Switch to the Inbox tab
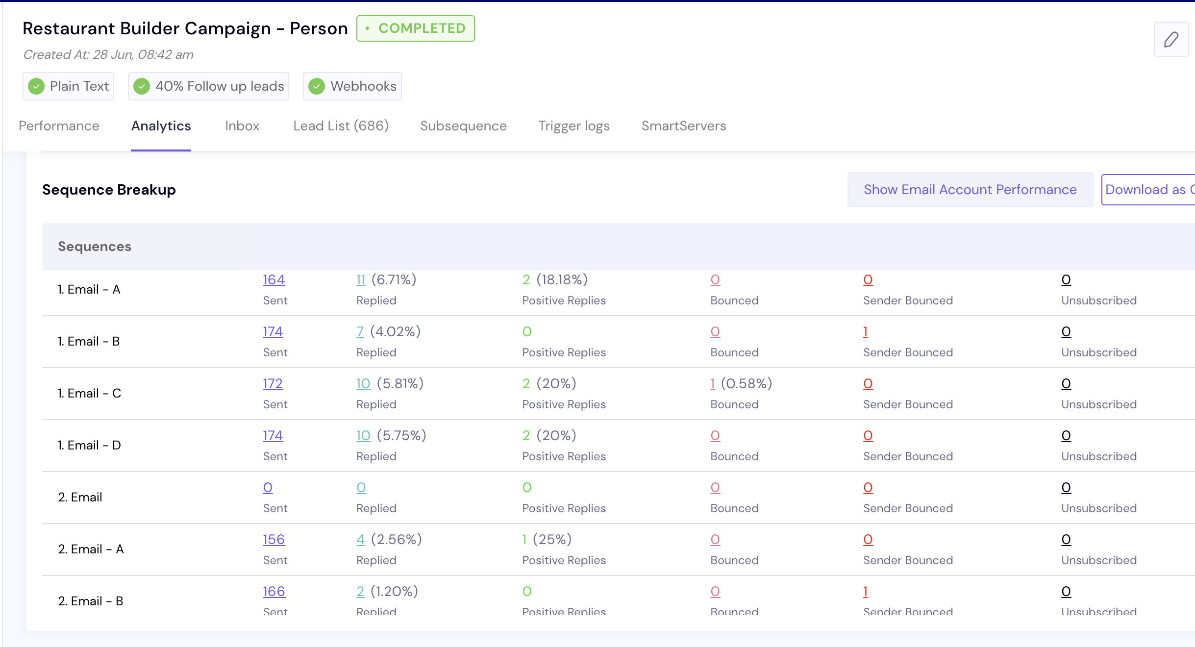Image resolution: width=1195 pixels, height=647 pixels. pos(242,126)
